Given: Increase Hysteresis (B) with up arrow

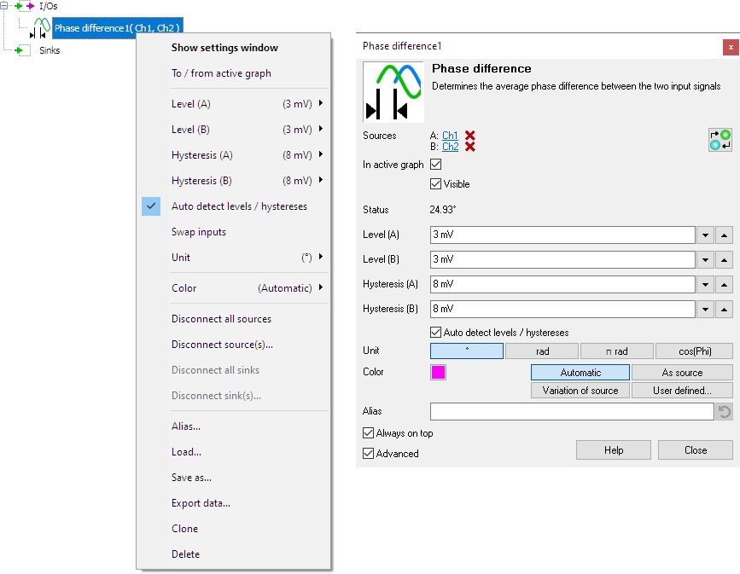Looking at the screenshot, I should click(x=724, y=310).
